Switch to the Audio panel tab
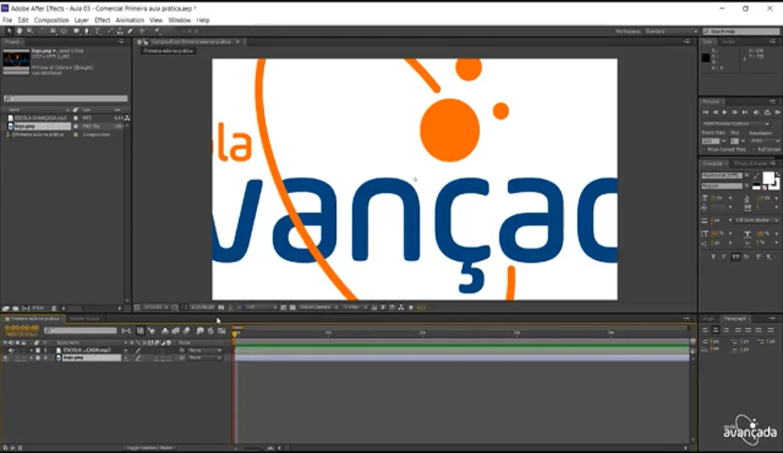The width and height of the screenshot is (783, 453). pyautogui.click(x=729, y=42)
